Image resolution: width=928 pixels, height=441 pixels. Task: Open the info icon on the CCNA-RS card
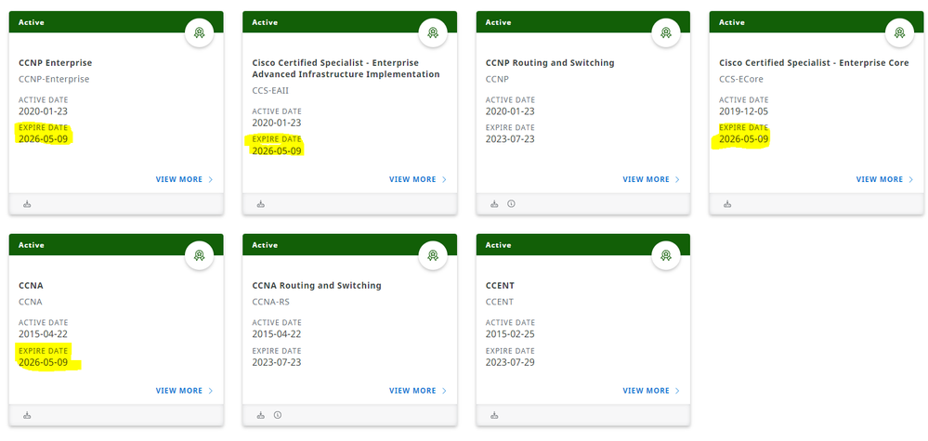[x=278, y=415]
